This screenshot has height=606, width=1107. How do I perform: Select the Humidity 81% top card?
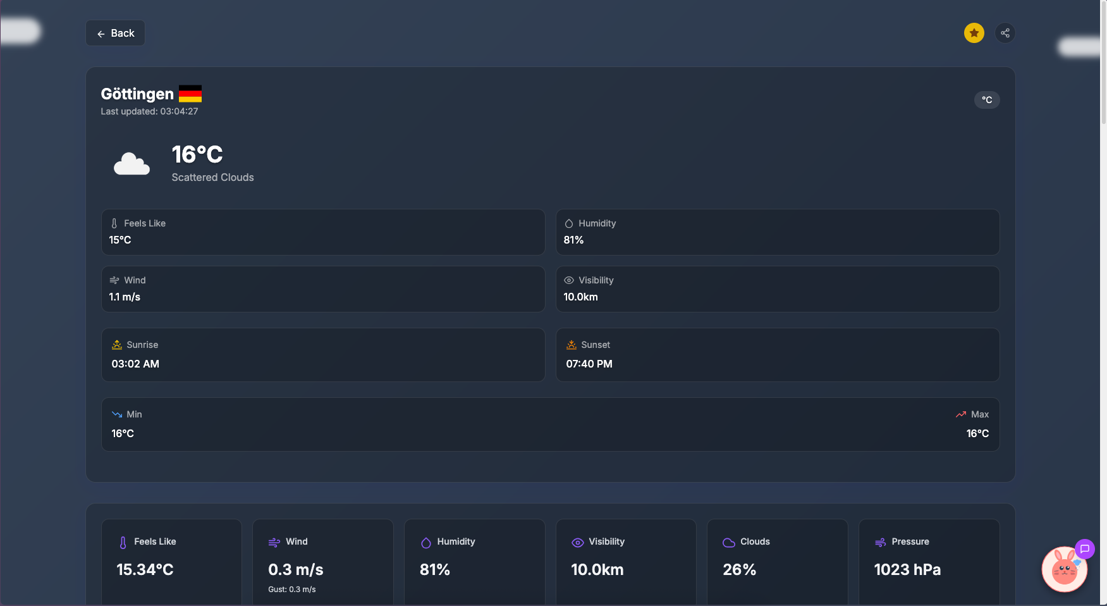777,232
